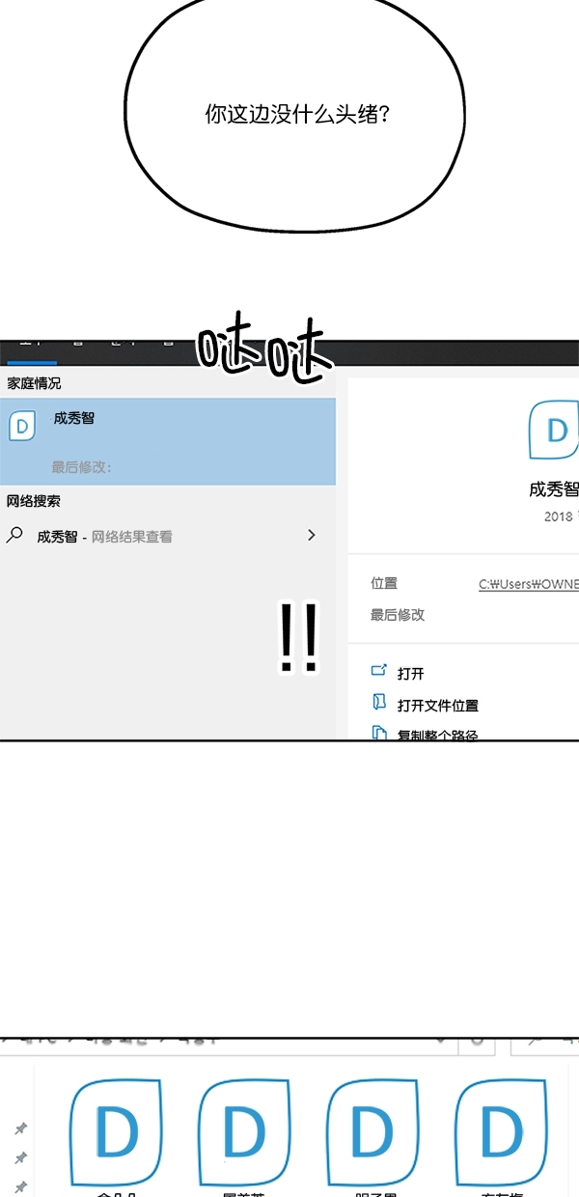Select the highlighted 成秀智 search result row
This screenshot has height=1197, width=579.
(x=168, y=441)
